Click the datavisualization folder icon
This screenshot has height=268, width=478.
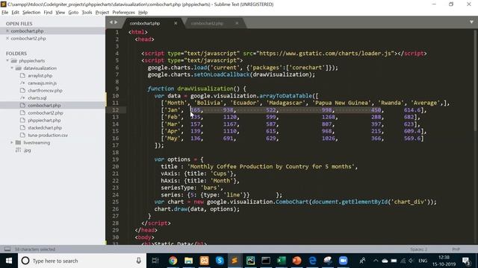tap(18, 68)
